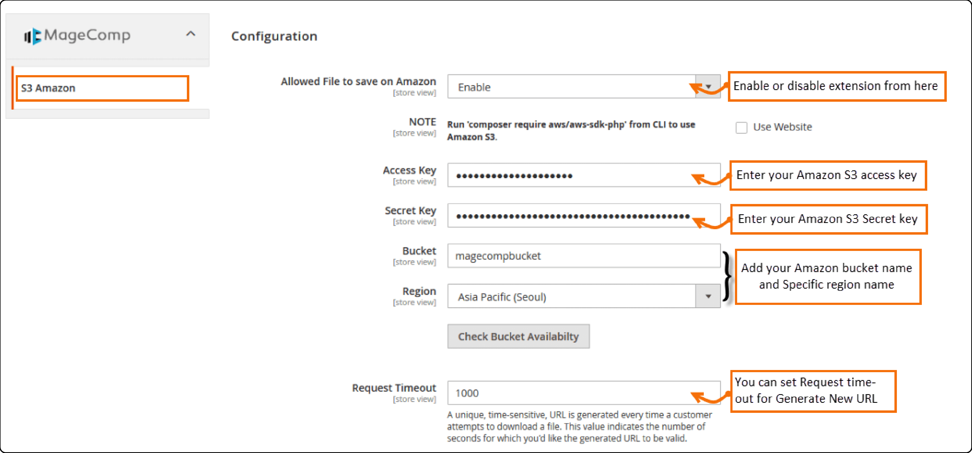Click the MageComp logo icon

[x=33, y=36]
